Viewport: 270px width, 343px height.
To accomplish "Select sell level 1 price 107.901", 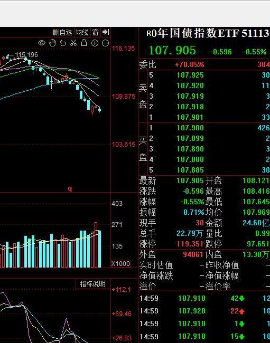I will point(190,117).
